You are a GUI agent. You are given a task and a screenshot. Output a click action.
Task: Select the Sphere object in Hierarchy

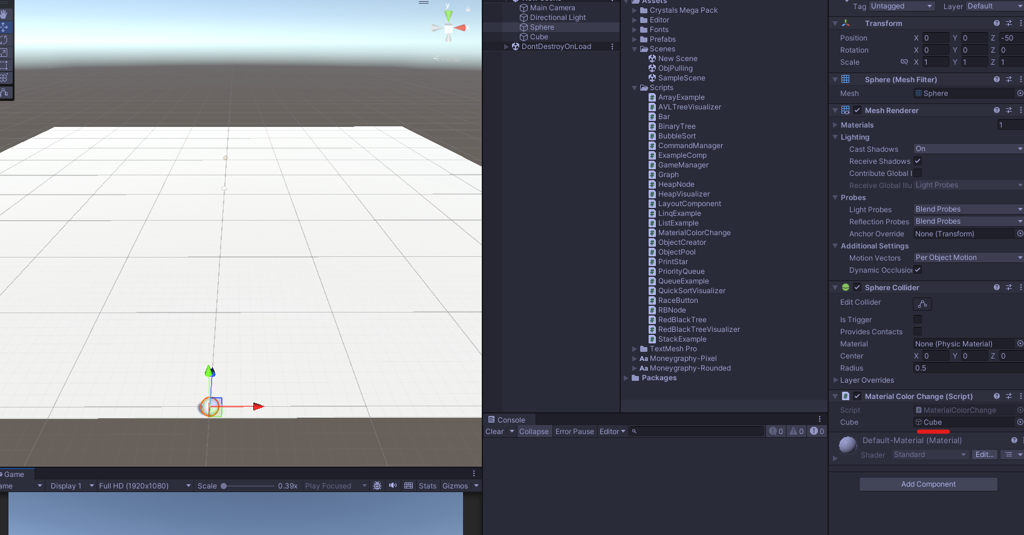[542, 27]
